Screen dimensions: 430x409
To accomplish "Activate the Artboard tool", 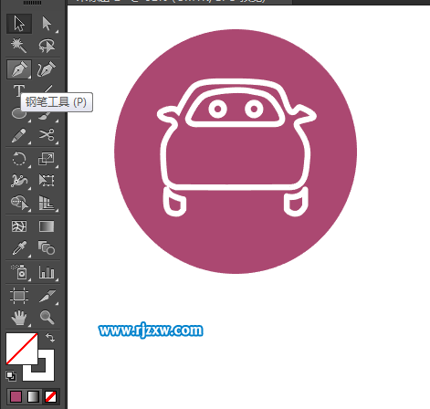I will pos(19,296).
